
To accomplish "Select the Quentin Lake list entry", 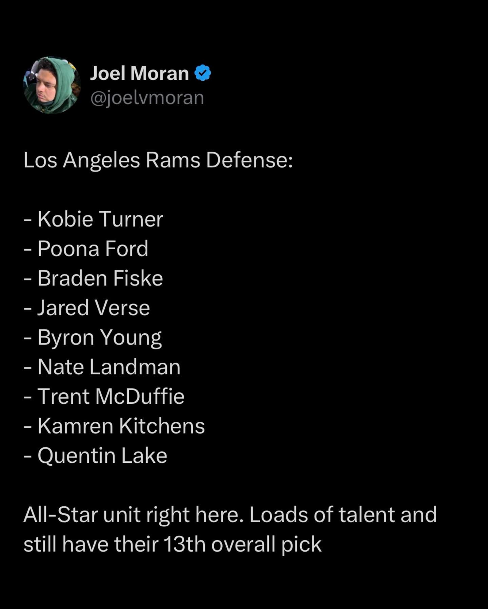I will pyautogui.click(x=102, y=456).
